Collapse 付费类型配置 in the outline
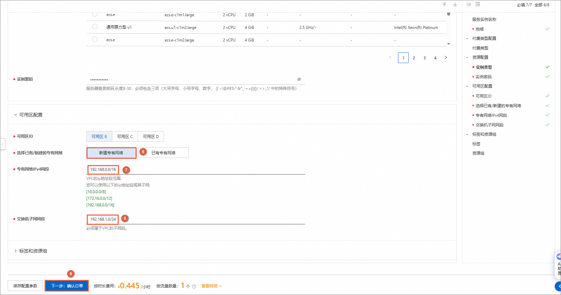The width and height of the screenshot is (561, 295). point(467,38)
